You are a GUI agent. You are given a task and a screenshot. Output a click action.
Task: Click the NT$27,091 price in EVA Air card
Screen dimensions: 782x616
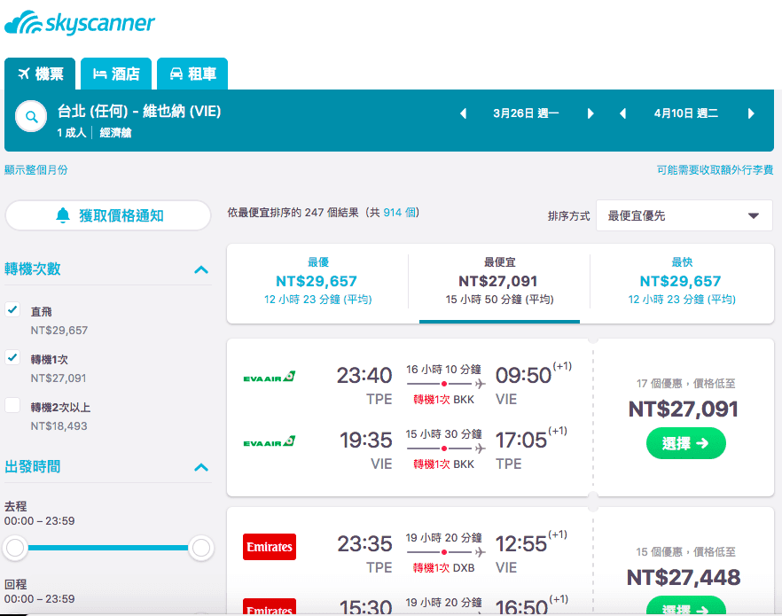(684, 409)
